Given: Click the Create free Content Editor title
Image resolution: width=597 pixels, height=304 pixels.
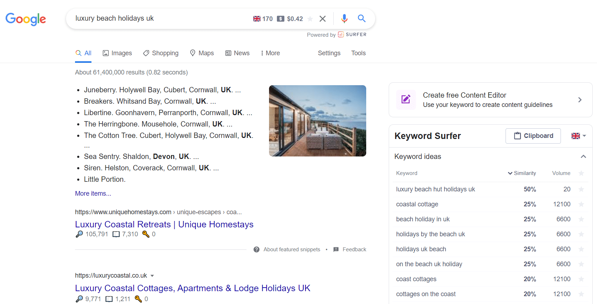Looking at the screenshot, I should 464,95.
